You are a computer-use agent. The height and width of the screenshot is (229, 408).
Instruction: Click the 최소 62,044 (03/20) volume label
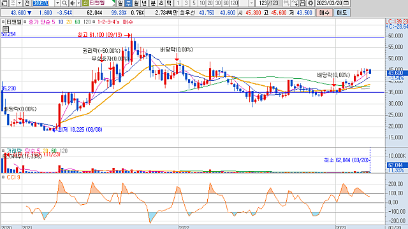pos(346,160)
